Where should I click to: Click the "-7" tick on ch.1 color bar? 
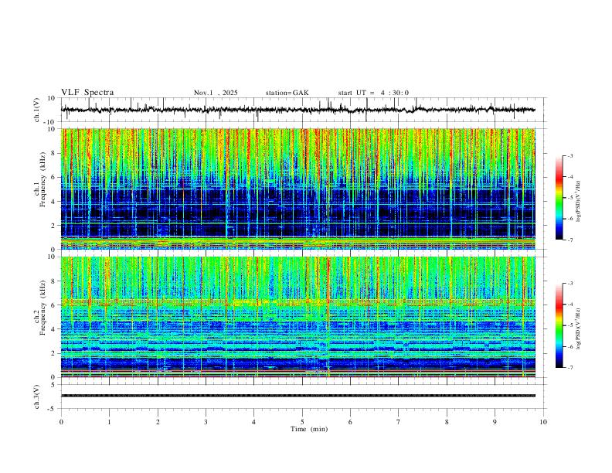pos(569,240)
